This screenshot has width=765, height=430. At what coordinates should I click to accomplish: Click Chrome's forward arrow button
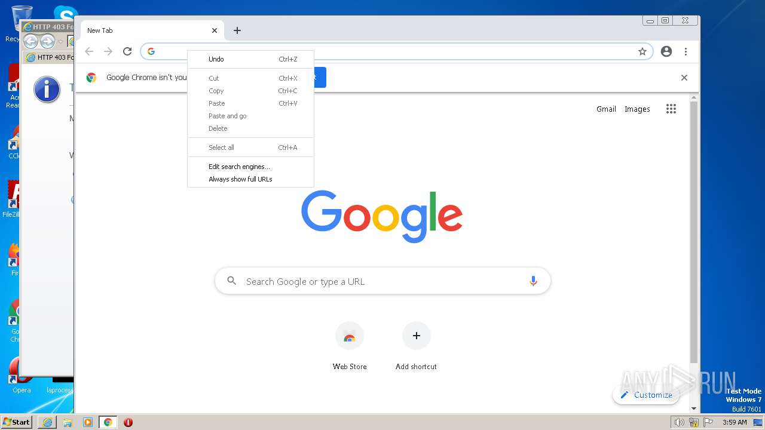pos(108,51)
